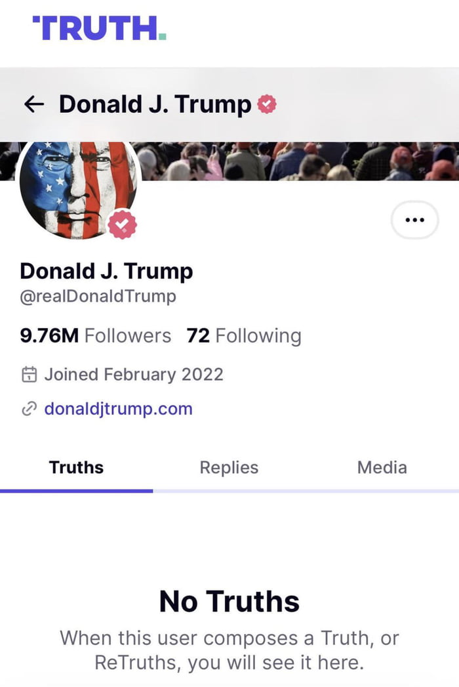Click the bold profile display name
The image size is (459, 687).
[x=106, y=270]
